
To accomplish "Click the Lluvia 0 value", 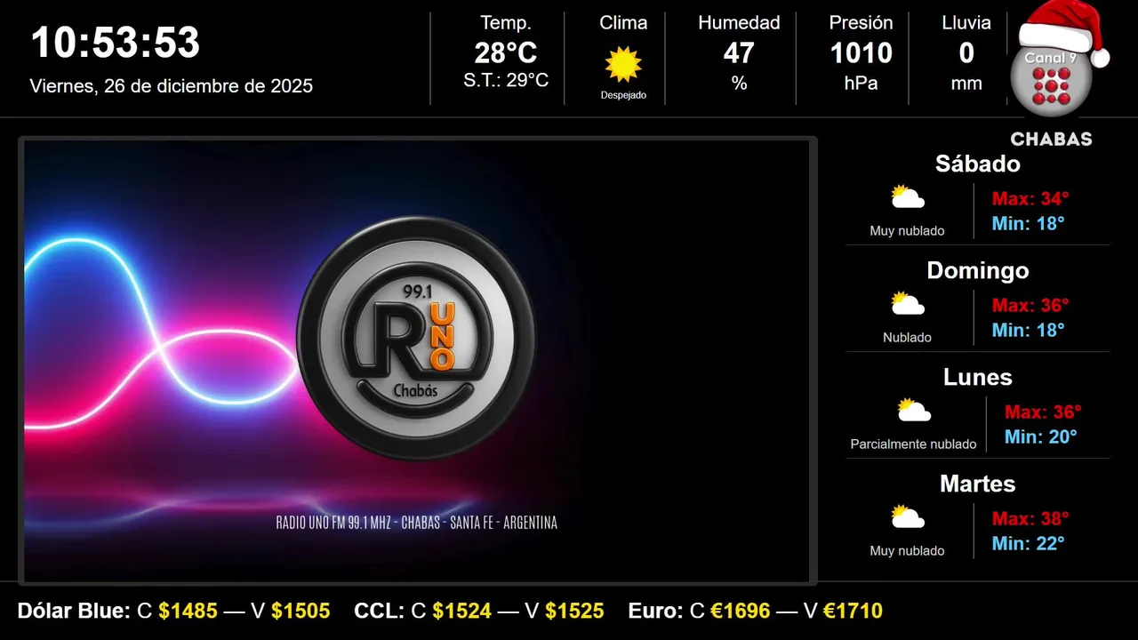I will pos(966,53).
